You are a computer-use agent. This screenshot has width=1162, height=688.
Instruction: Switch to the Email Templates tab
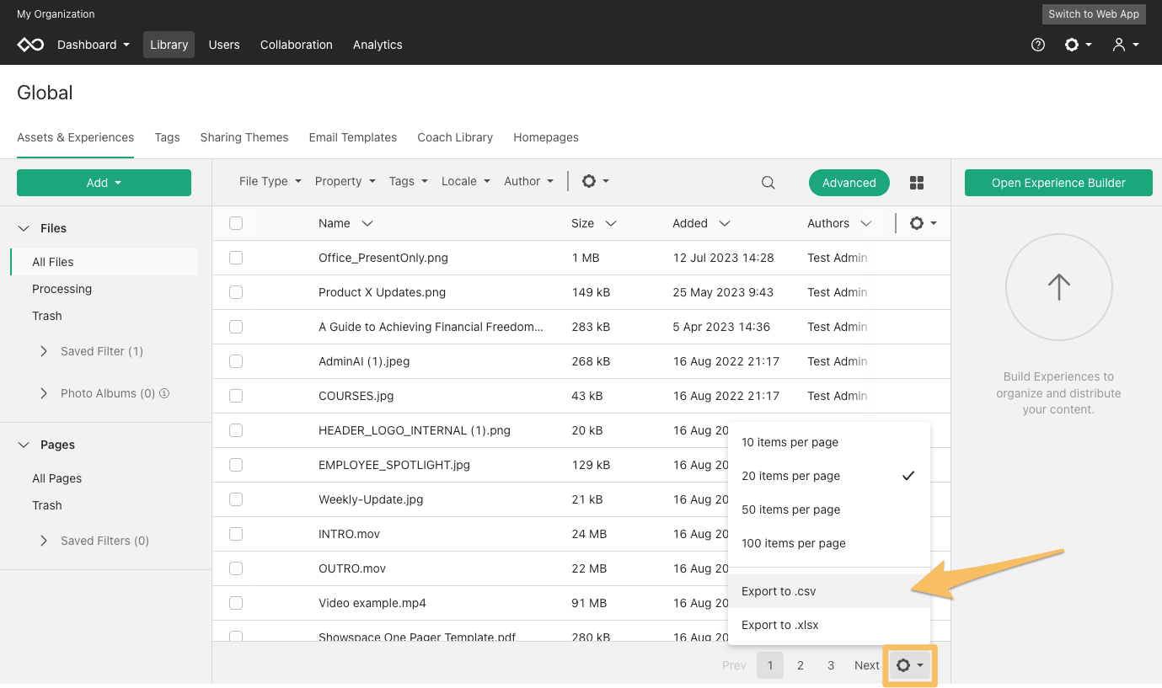(353, 137)
